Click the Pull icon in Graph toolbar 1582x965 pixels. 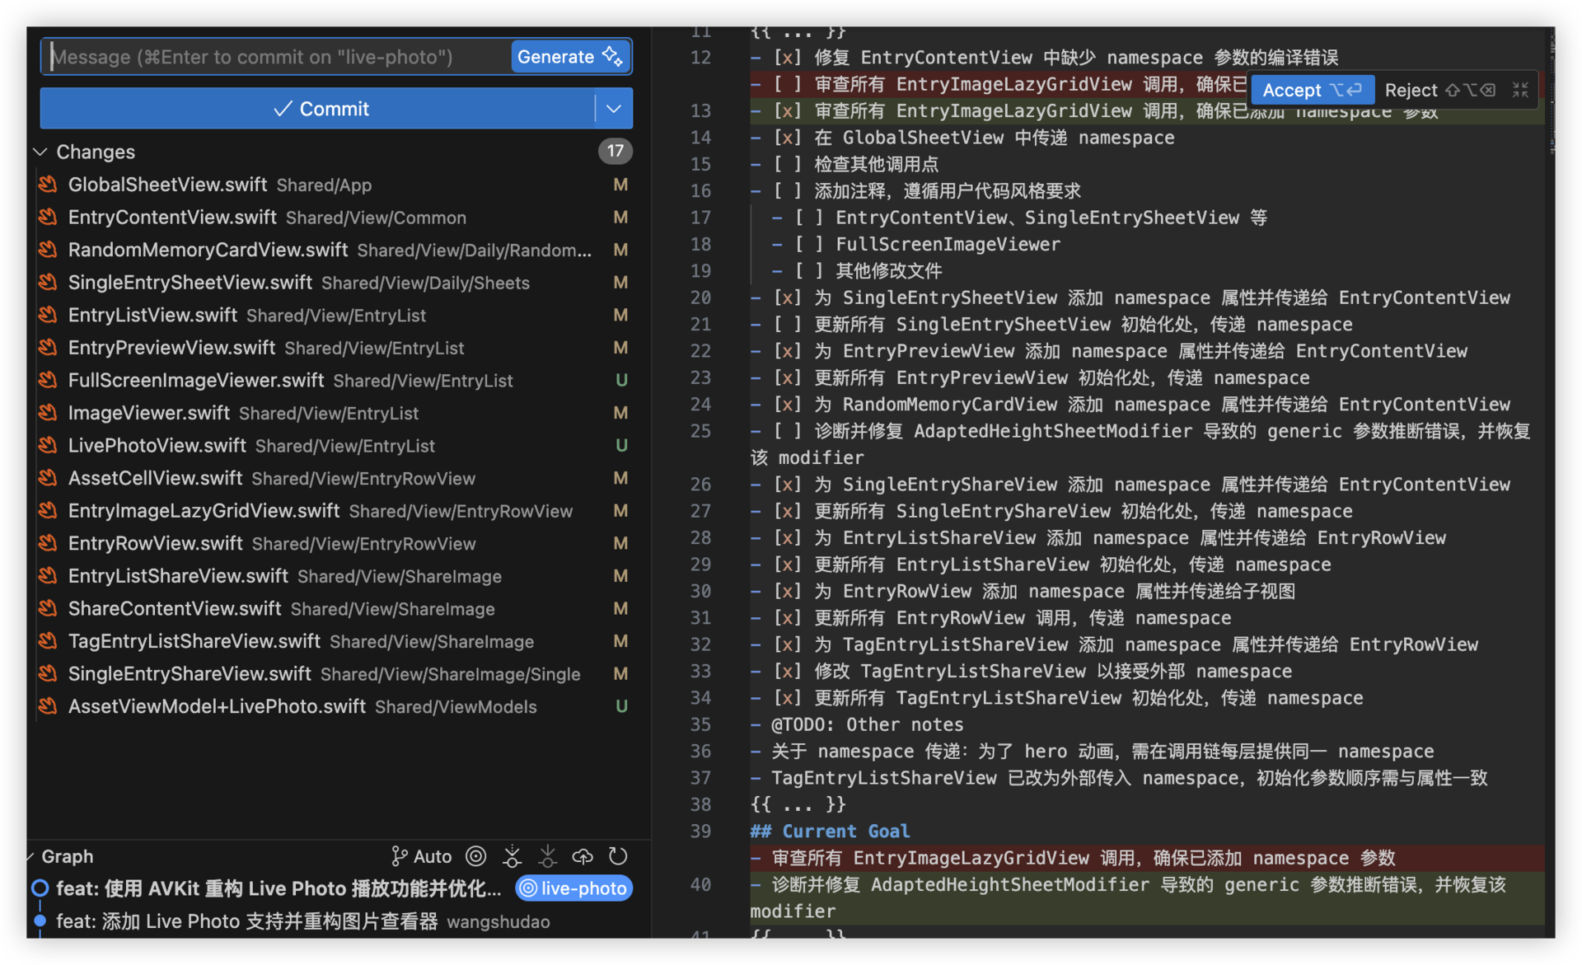pos(547,856)
